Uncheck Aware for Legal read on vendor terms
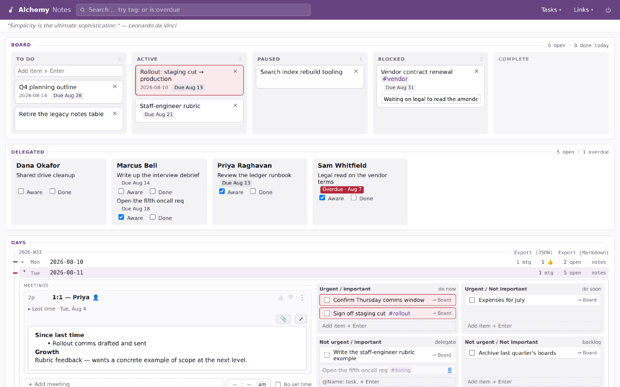 pos(322,198)
